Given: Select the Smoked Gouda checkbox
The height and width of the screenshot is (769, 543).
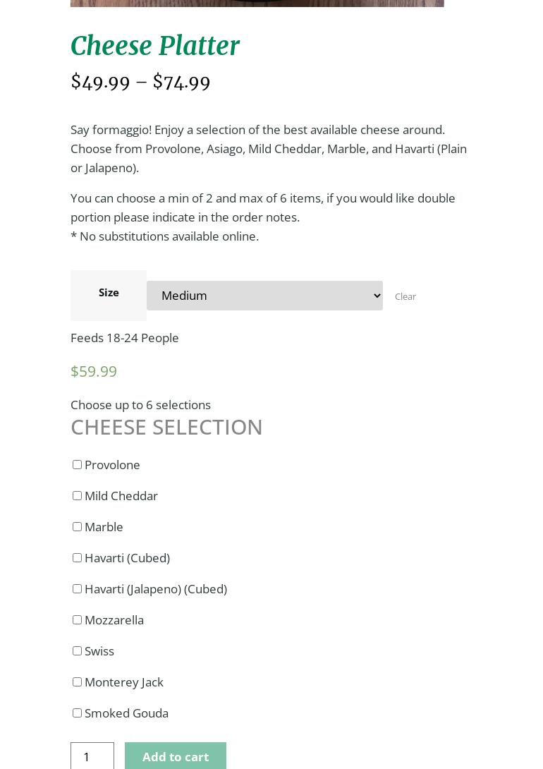Looking at the screenshot, I should pyautogui.click(x=77, y=713).
